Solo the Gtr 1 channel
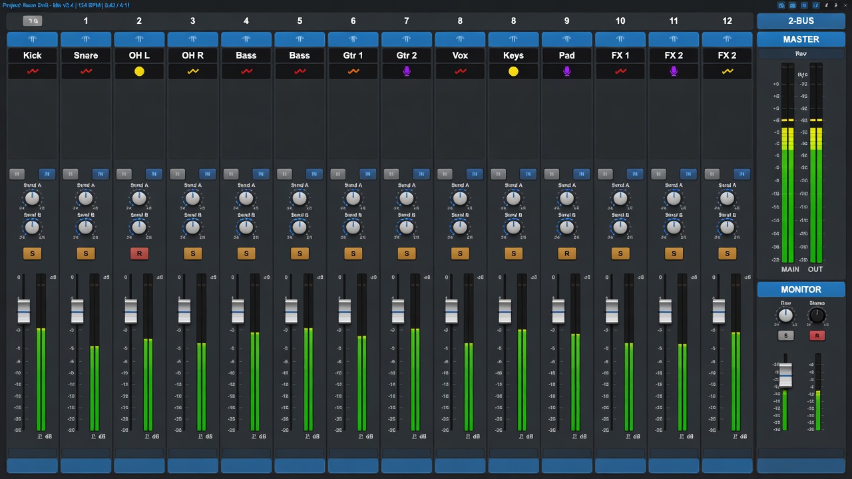 pyautogui.click(x=353, y=253)
